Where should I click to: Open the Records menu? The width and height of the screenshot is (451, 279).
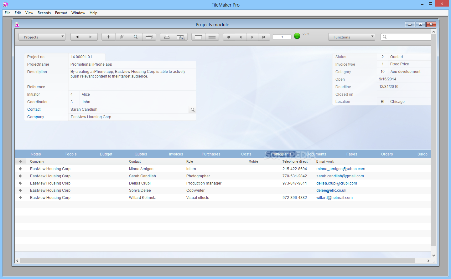coord(44,13)
